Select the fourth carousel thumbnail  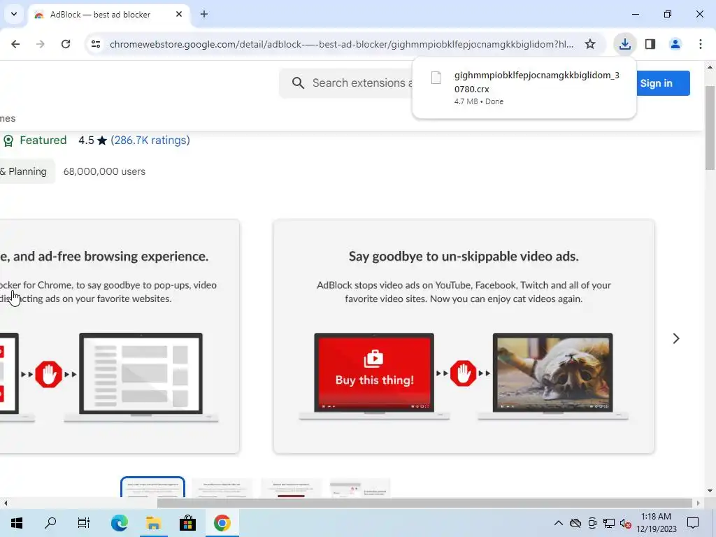[360, 487]
